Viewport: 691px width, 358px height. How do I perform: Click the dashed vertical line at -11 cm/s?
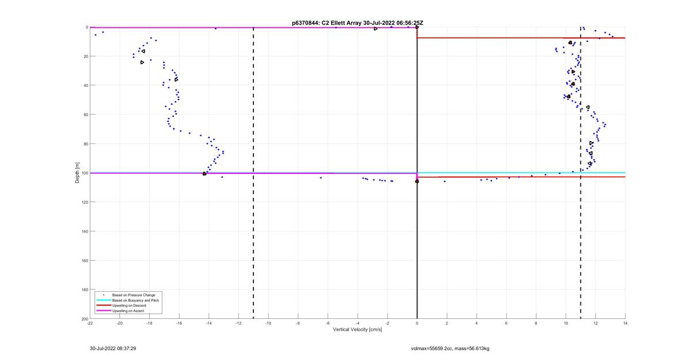click(x=253, y=173)
